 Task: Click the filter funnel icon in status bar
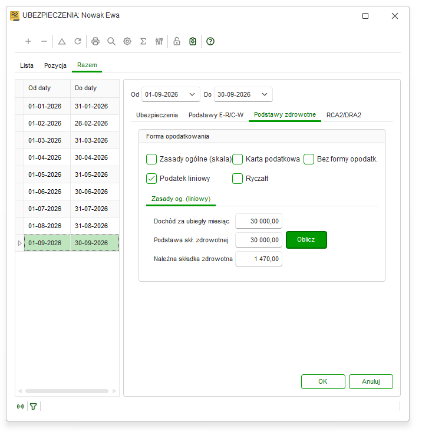click(33, 407)
